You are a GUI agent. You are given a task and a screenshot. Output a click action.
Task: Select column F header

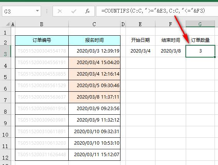point(170,24)
